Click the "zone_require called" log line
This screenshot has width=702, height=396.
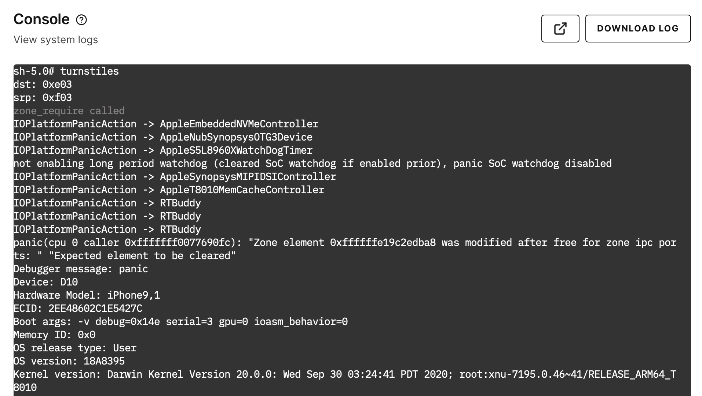[69, 111]
